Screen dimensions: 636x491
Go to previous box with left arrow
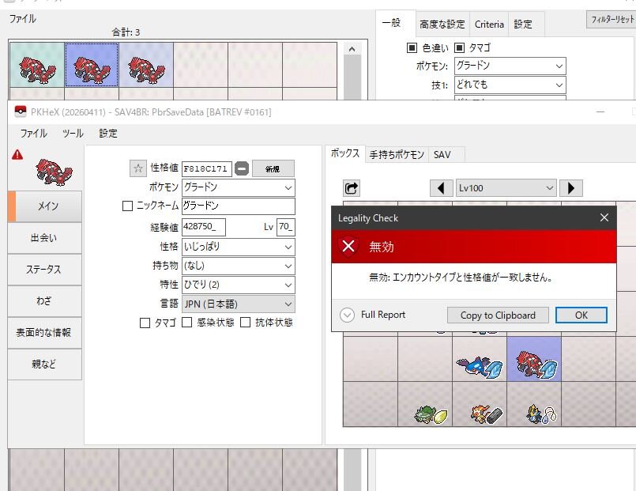tap(441, 188)
